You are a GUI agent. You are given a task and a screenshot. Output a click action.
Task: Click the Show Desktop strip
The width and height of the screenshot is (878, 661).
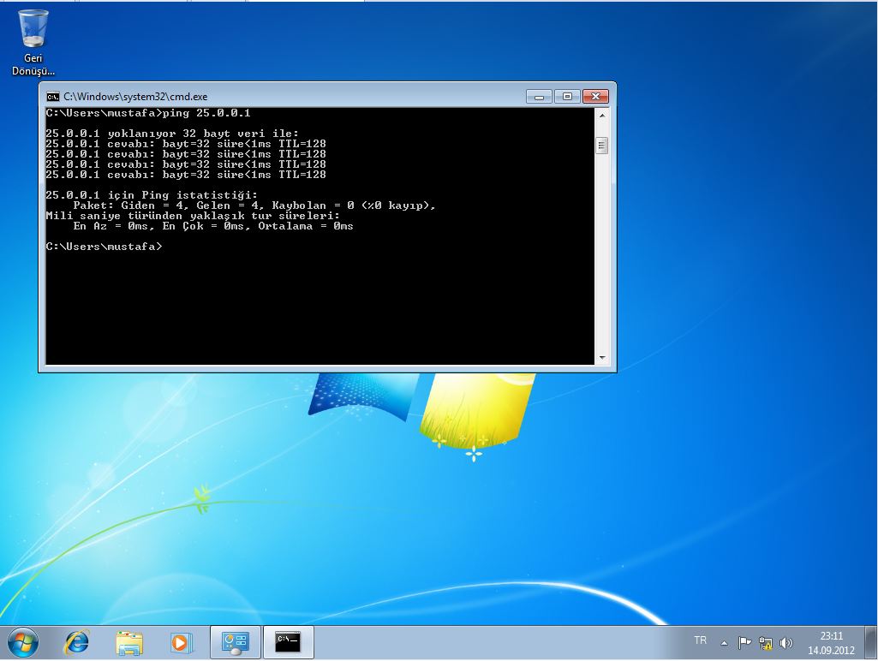pos(871,642)
